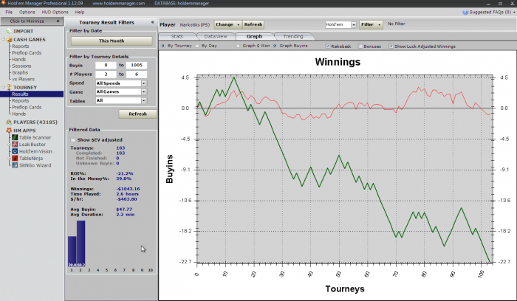Select the By Day radio button
Screen dimensions: 517x301
click(x=197, y=46)
